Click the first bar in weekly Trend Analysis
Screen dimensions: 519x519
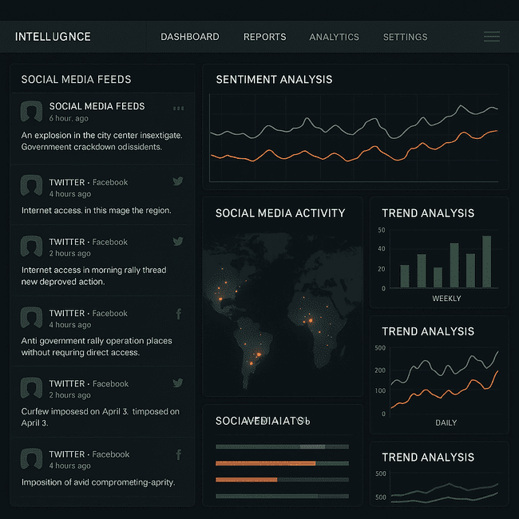click(405, 276)
